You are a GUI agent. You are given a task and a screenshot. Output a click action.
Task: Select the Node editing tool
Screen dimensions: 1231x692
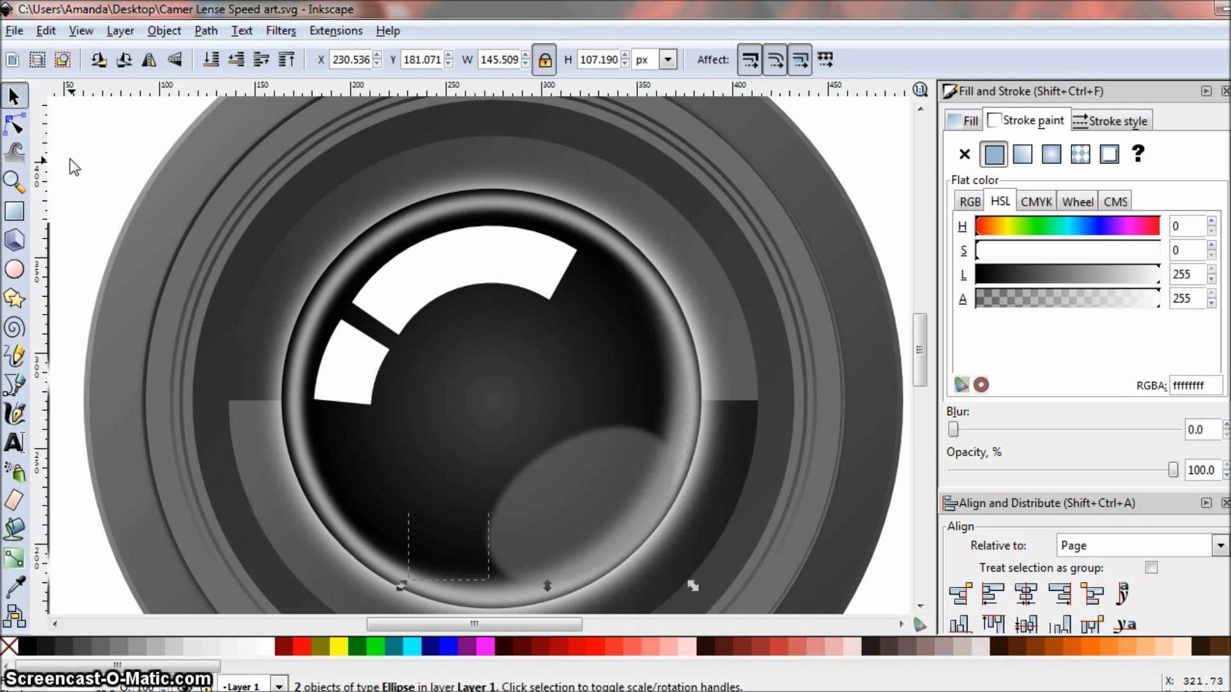pos(14,124)
